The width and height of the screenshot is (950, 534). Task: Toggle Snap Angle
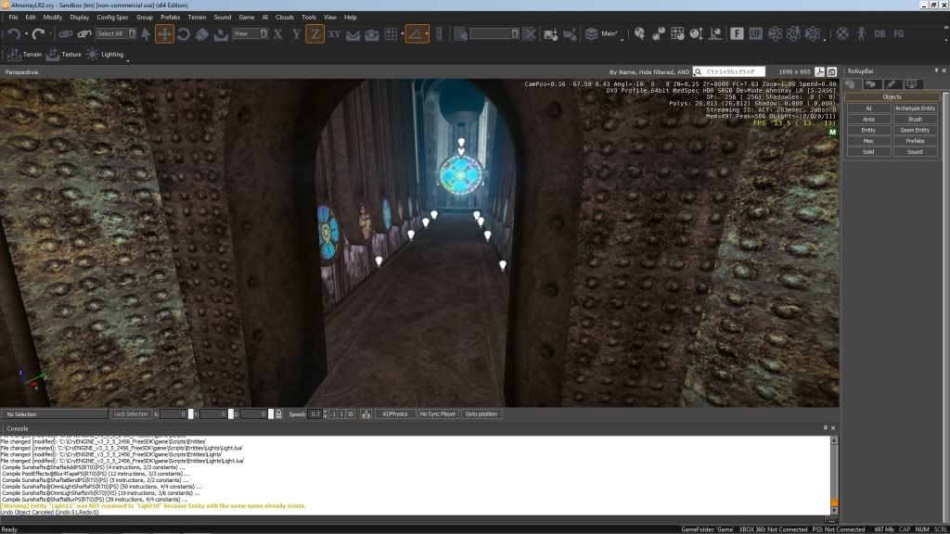coord(415,34)
